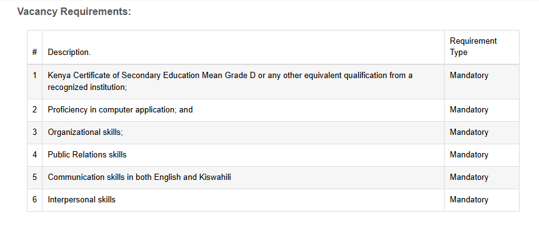This screenshot has height=228, width=539.
Task: Select Proficiency in computer application text
Action: [120, 110]
